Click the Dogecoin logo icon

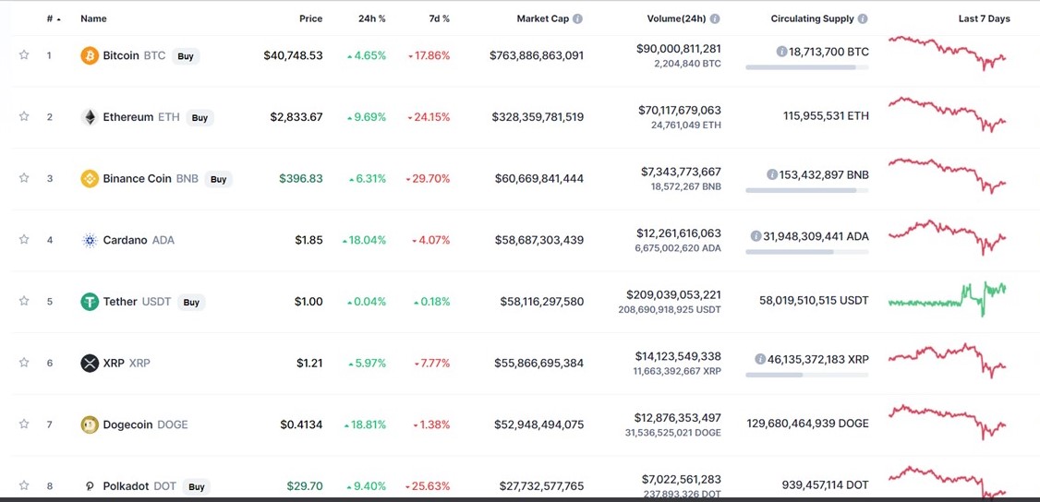(x=90, y=424)
